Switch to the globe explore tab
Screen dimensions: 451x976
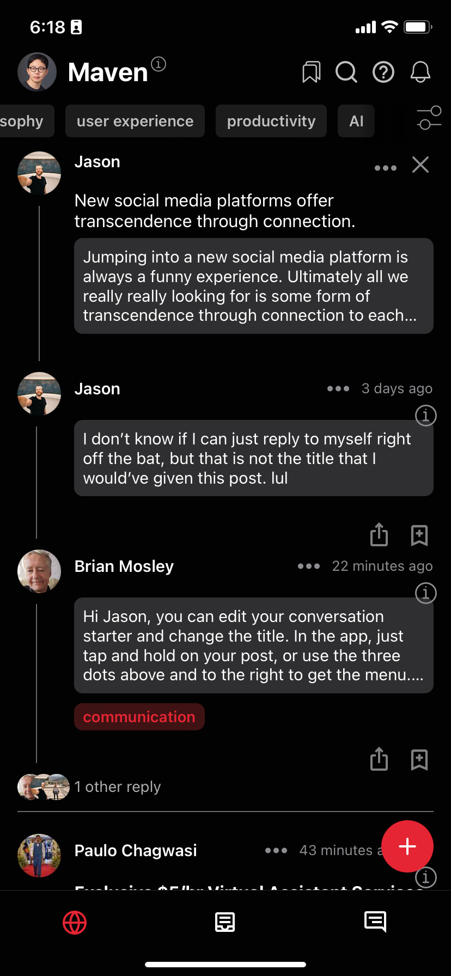coord(75,923)
